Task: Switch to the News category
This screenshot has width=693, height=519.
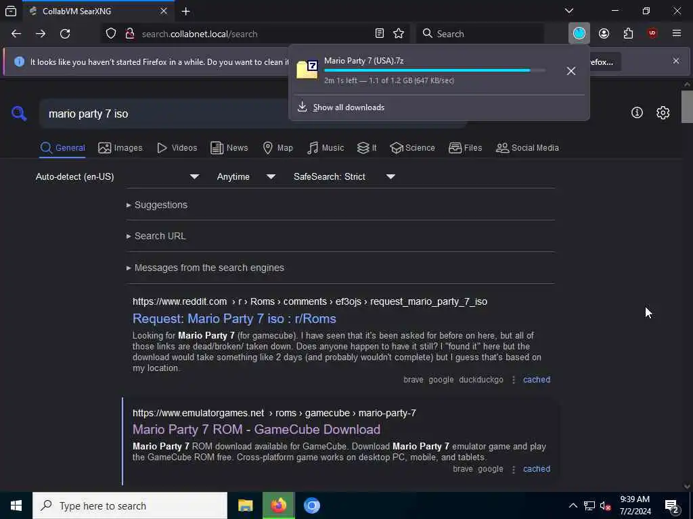Action: tap(229, 148)
